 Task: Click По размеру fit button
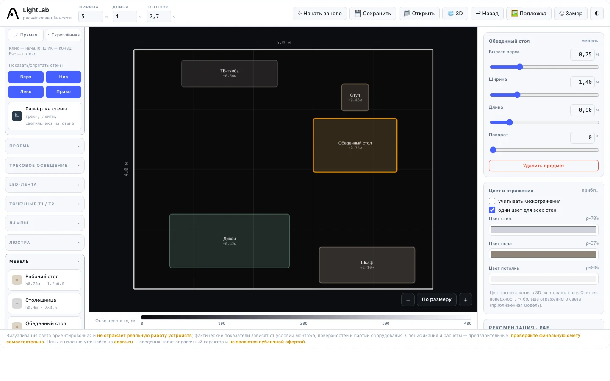point(437,300)
